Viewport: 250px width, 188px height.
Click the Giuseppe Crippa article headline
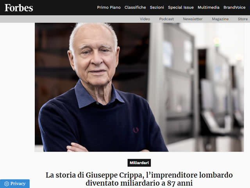(x=139, y=179)
